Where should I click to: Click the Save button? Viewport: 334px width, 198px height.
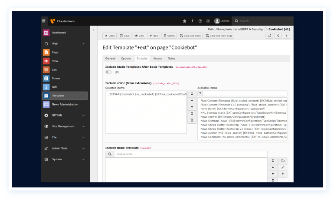(x=124, y=36)
